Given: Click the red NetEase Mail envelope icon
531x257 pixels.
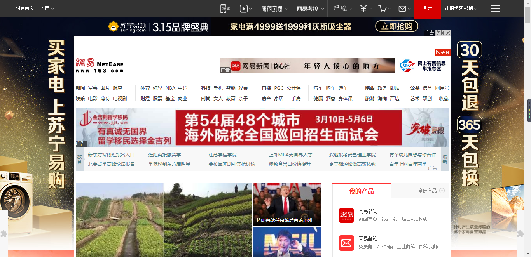Looking at the screenshot, I should [x=346, y=243].
